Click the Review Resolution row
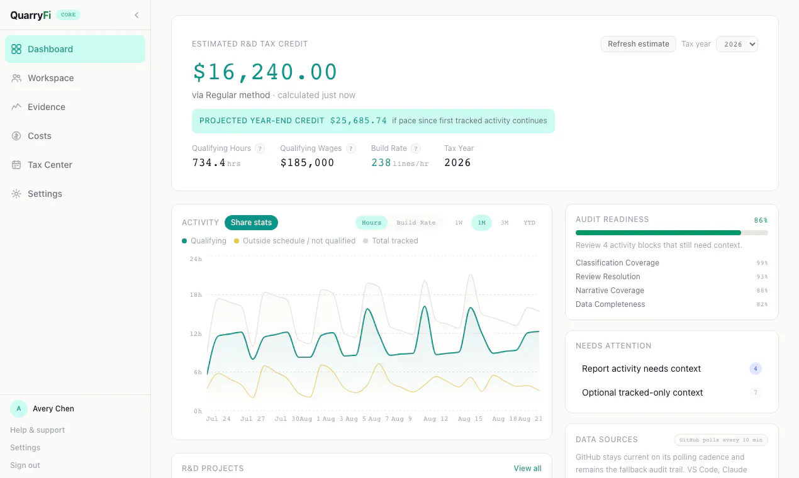Viewport: 799px width, 478px height. point(672,277)
